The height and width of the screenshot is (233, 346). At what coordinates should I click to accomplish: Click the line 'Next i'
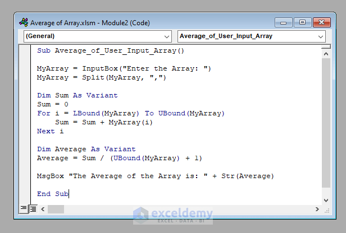pos(51,132)
